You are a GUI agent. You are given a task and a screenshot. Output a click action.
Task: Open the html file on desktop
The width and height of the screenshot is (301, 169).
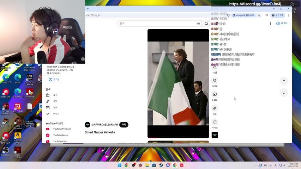30,108
